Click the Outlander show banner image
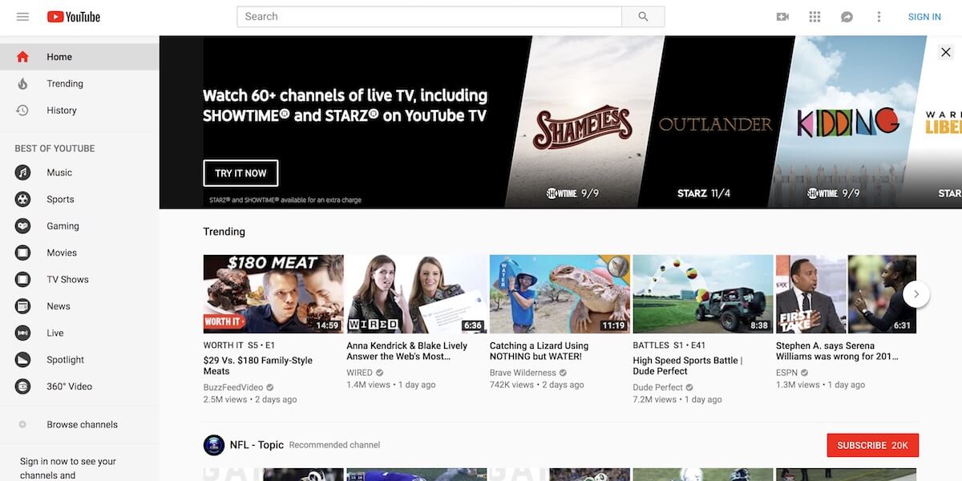 coord(715,122)
